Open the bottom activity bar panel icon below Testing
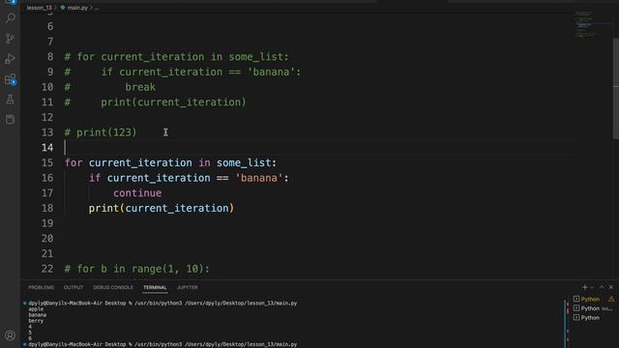The width and height of the screenshot is (619, 348). coord(11,119)
